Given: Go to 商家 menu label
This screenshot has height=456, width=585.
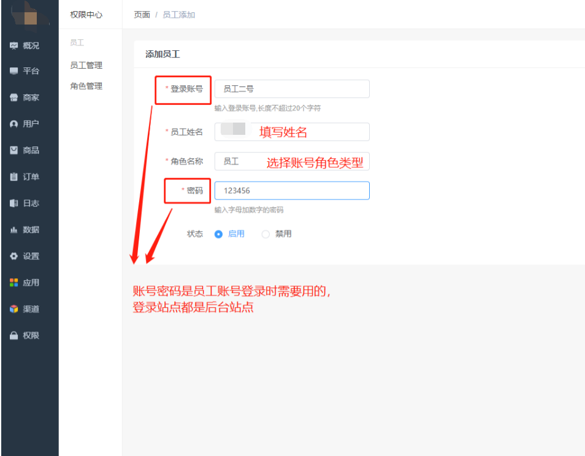Looking at the screenshot, I should pyautogui.click(x=31, y=97).
